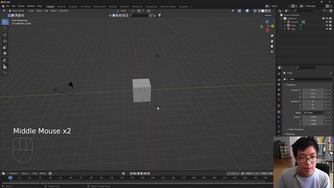This screenshot has width=334, height=188.
Task: Activate the Move tool
Action: 5,35
